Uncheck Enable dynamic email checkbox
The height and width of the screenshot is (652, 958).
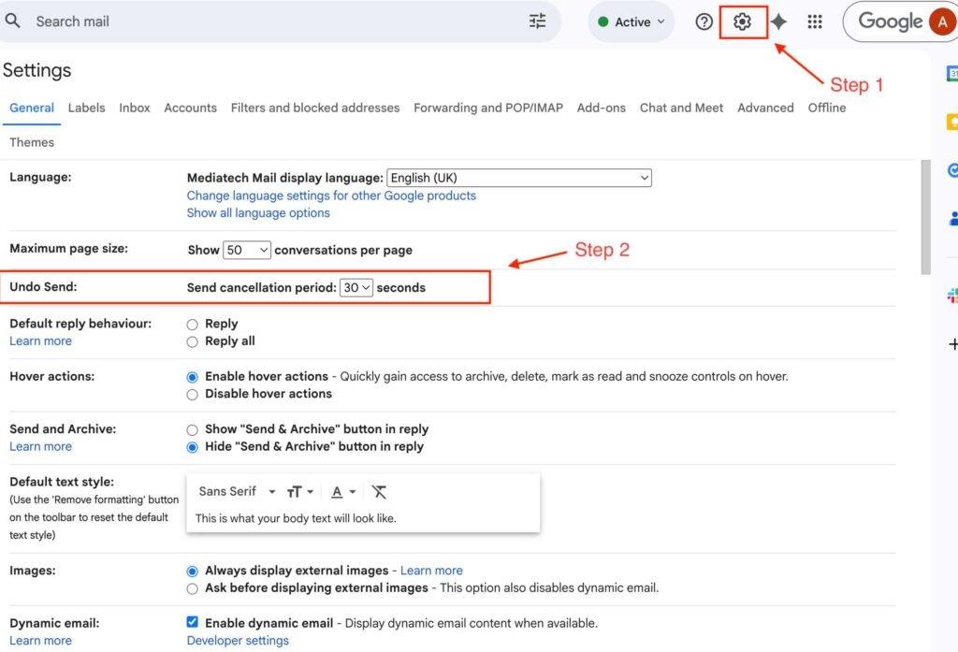(x=193, y=623)
